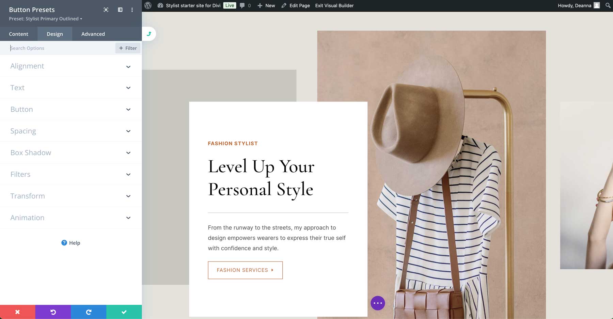Open the three-dot options menu in the header
Viewport: 613px width, 319px height.
point(132,10)
